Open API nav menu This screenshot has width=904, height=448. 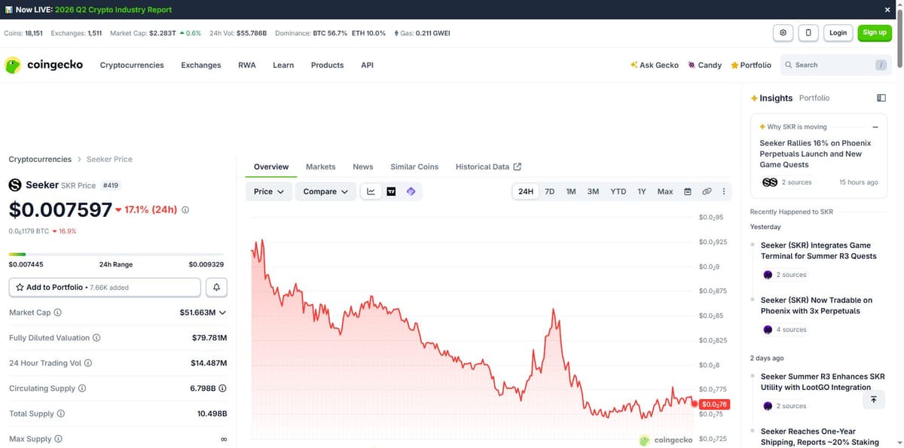pos(367,66)
